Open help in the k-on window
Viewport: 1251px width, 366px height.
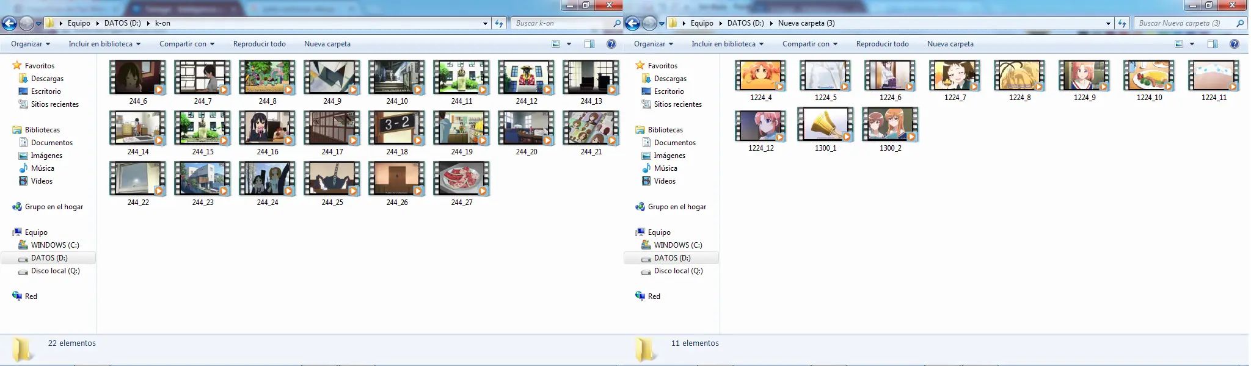(x=611, y=44)
